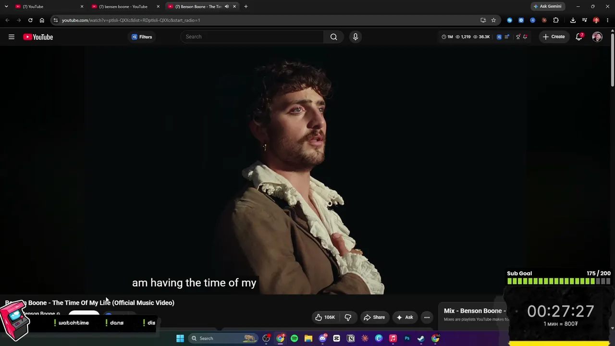Image resolution: width=615 pixels, height=346 pixels.
Task: Open a new browser tab
Action: click(246, 7)
